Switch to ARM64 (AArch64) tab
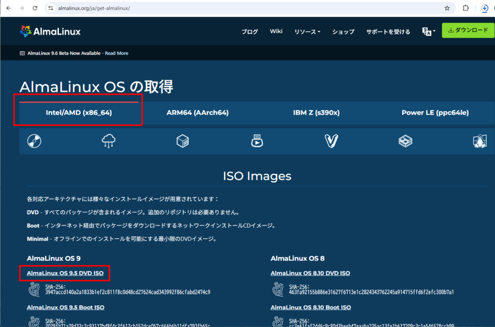495x327 pixels. coord(197,113)
